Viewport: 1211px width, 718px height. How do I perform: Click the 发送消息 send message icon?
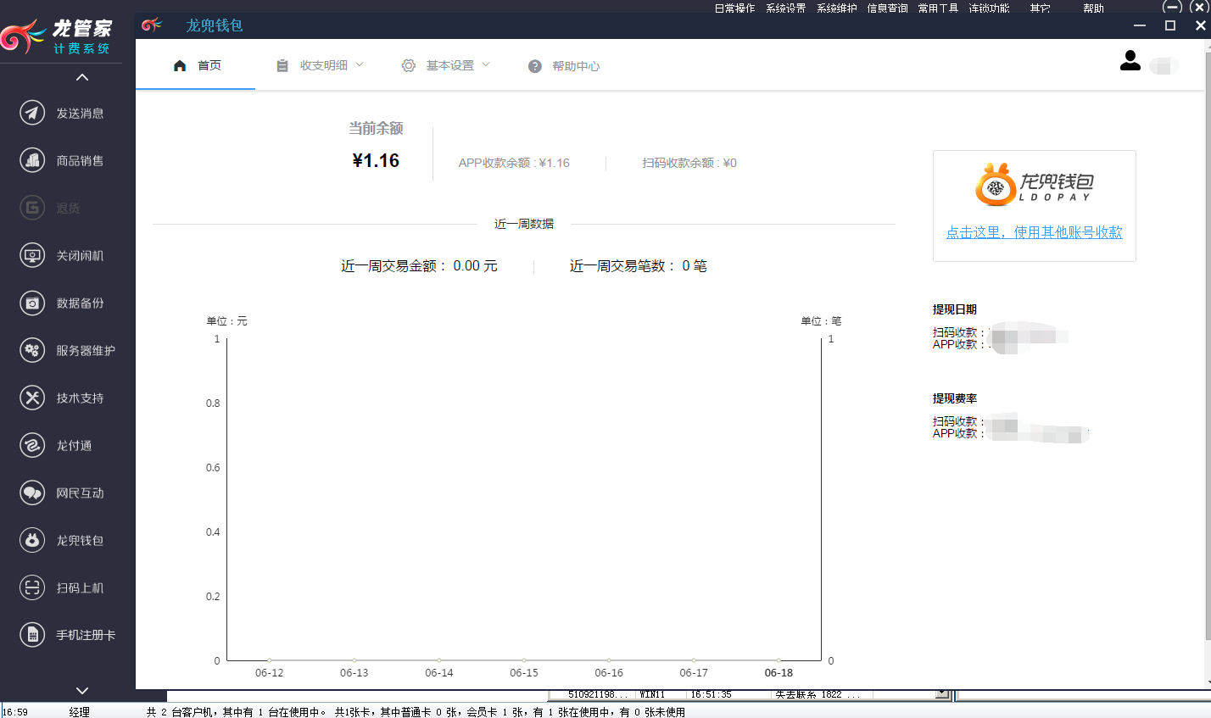pyautogui.click(x=32, y=113)
